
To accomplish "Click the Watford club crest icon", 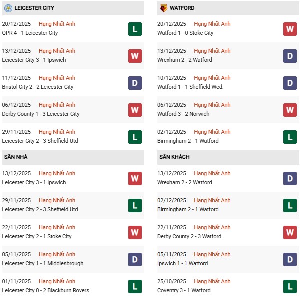I will tap(163, 8).
